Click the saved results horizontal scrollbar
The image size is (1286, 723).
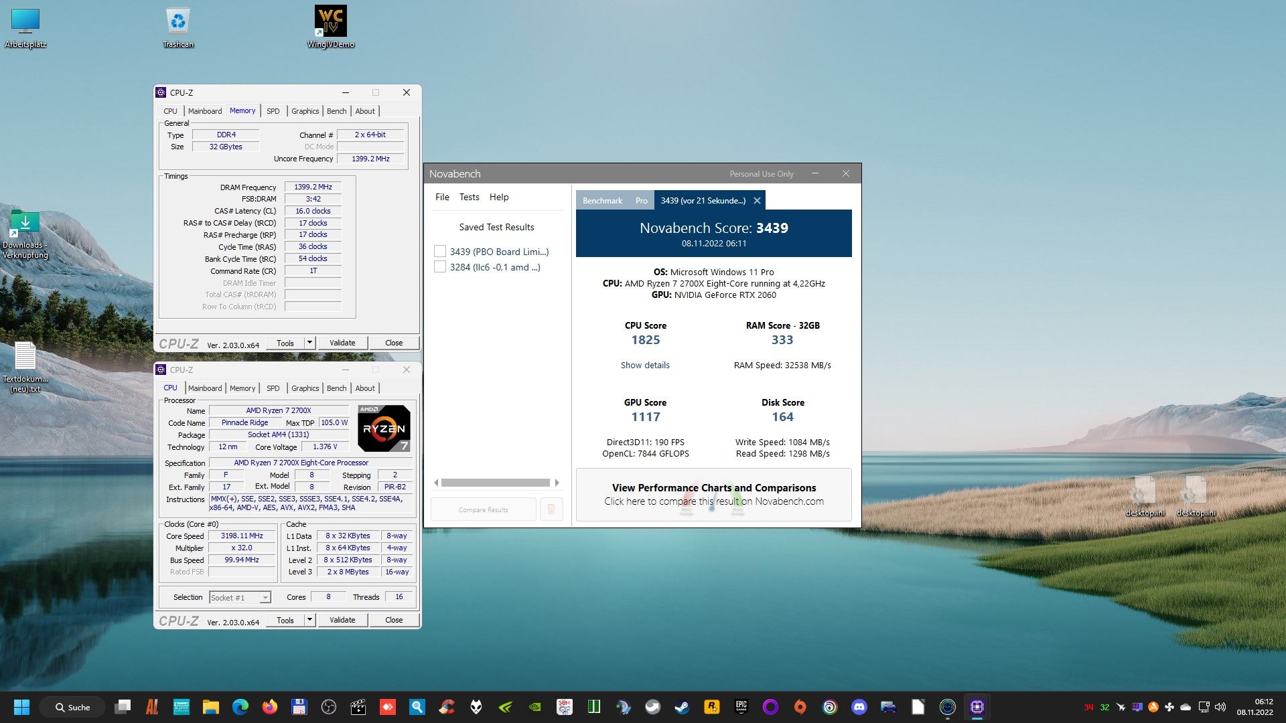pos(496,483)
